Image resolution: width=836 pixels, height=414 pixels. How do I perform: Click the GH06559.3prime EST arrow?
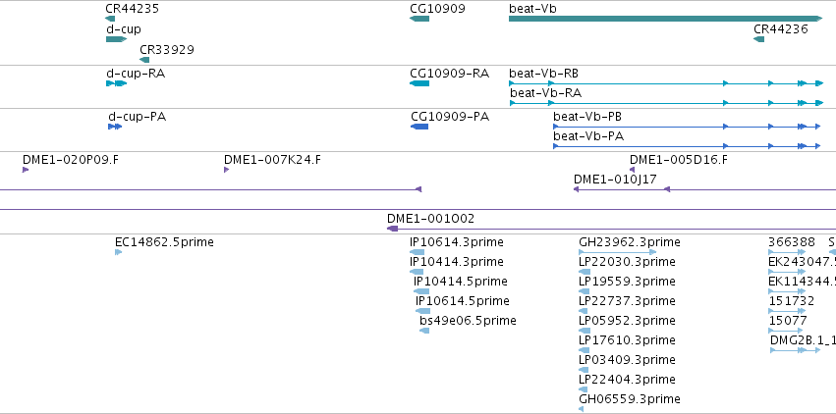[582, 409]
